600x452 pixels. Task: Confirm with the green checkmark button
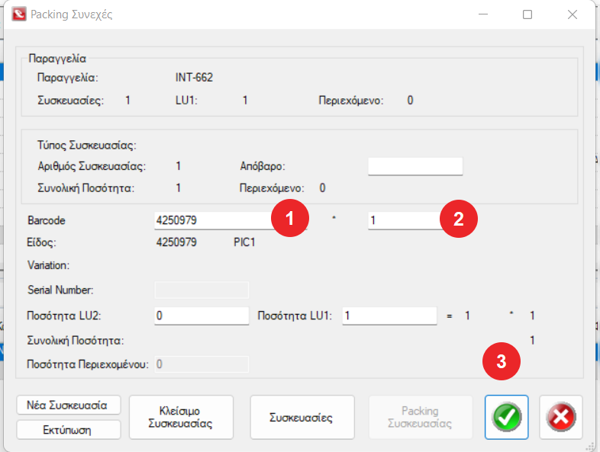[506, 417]
